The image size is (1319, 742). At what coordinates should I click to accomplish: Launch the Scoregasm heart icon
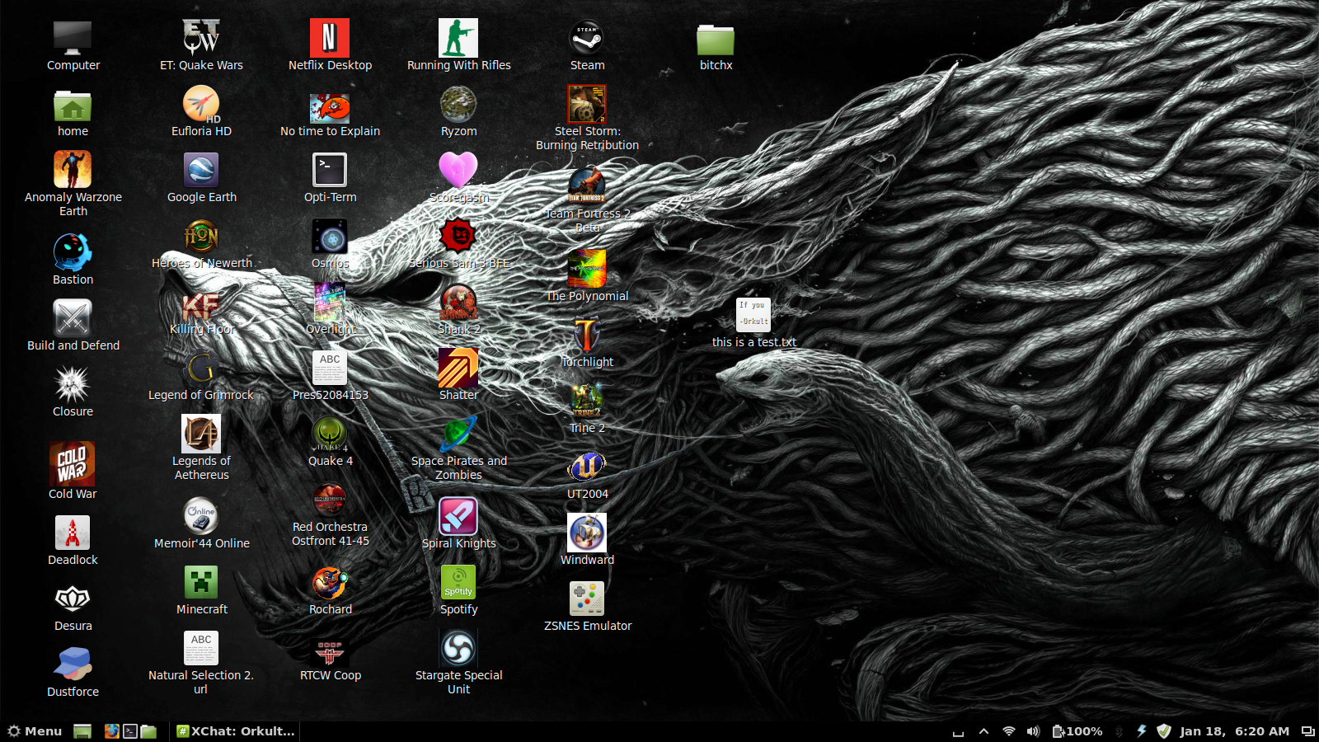coord(458,170)
